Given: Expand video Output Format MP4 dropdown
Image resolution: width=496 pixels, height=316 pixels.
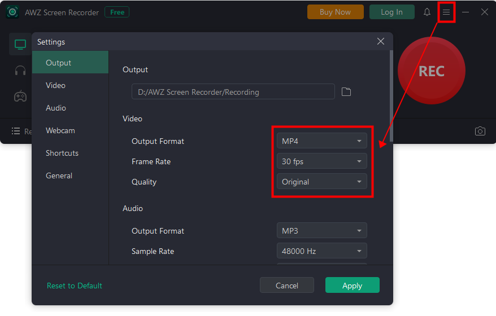Looking at the screenshot, I should 321,141.
